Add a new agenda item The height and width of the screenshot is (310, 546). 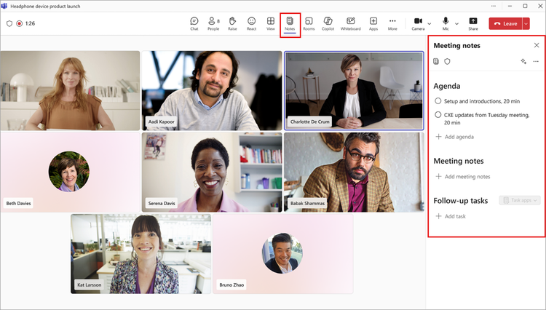coord(455,137)
